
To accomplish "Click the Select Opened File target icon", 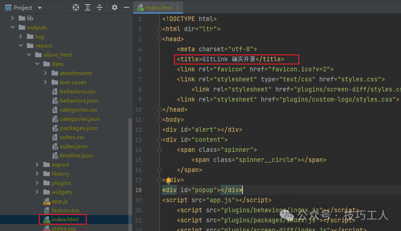I will click(76, 7).
